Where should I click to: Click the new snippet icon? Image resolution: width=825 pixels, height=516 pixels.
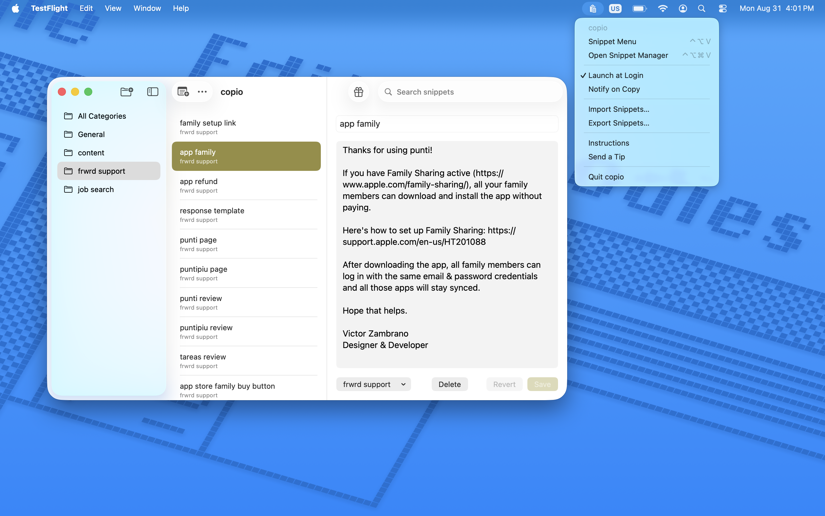pos(183,92)
